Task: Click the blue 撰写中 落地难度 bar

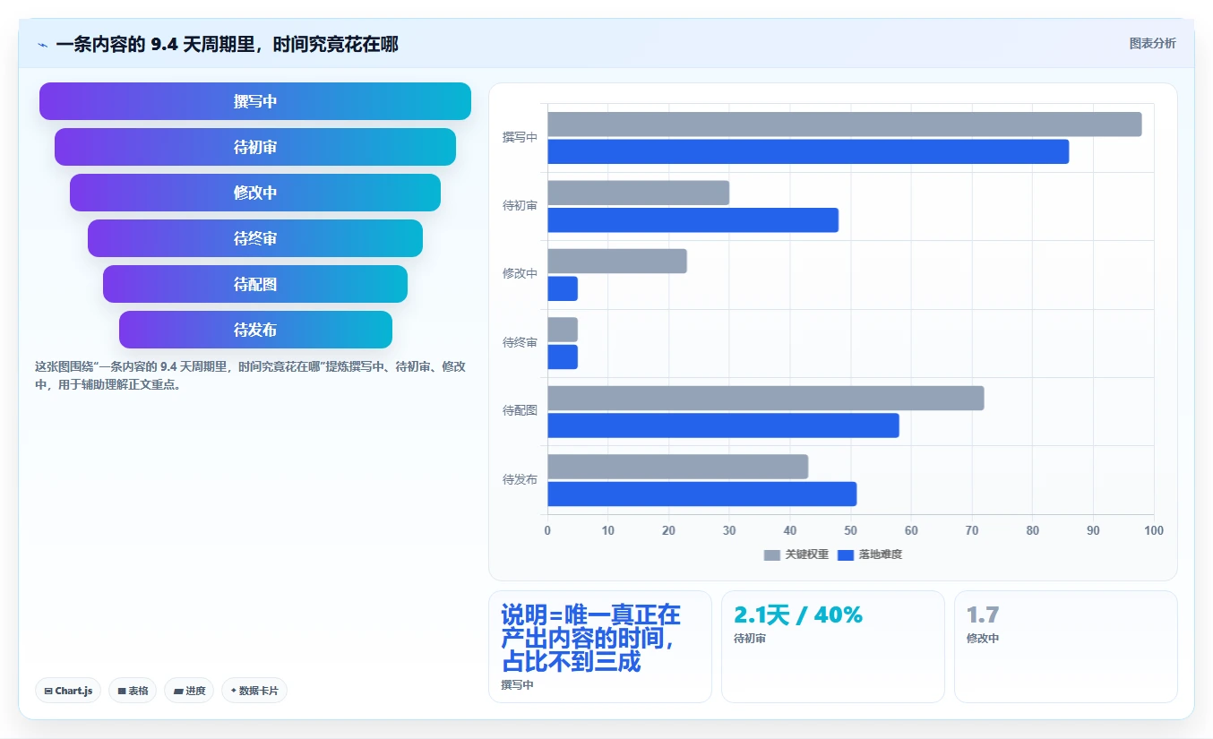Action: pyautogui.click(x=808, y=151)
